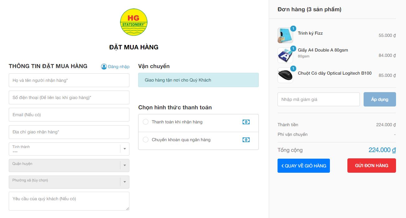Screen dimensions: 406x218
Task: Click the Áp dụng discount button
Action: tap(379, 99)
